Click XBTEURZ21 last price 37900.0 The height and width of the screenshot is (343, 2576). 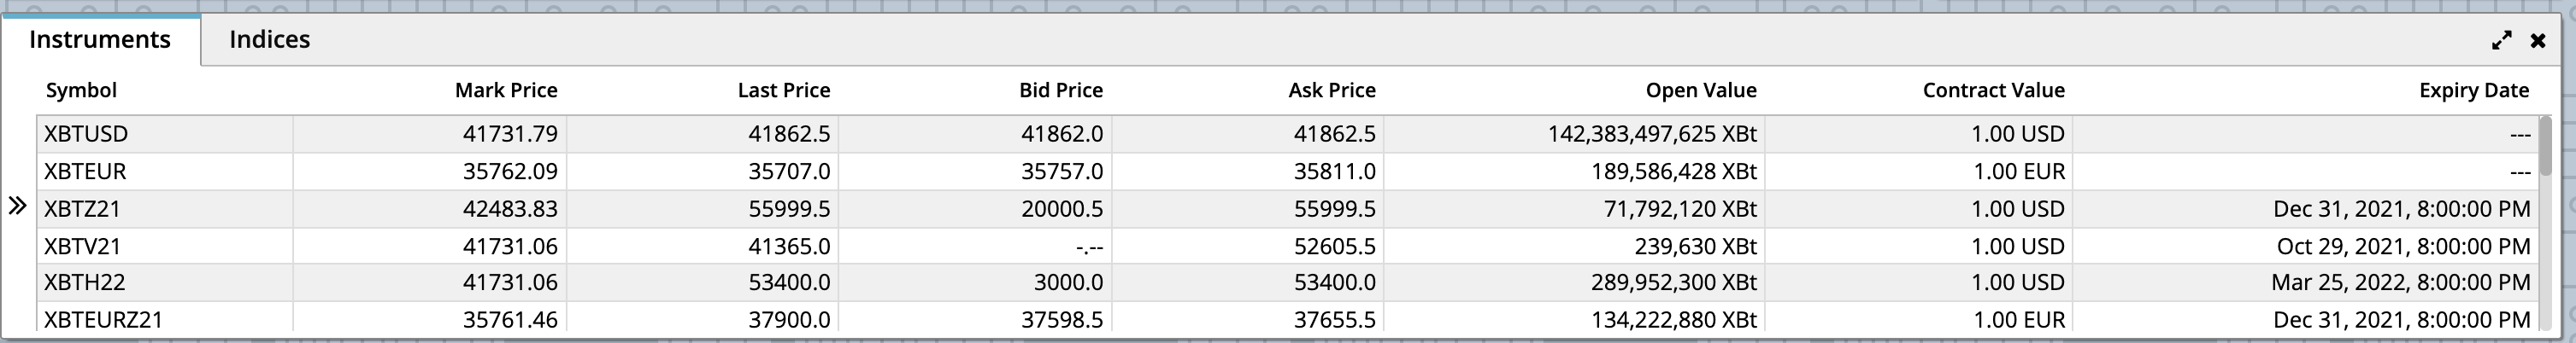(789, 319)
